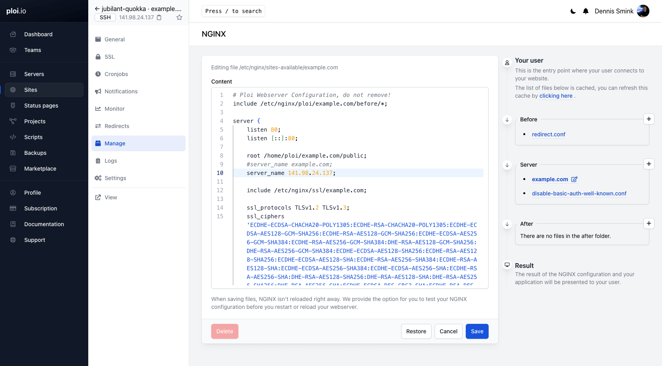Open site Settings section

point(138,178)
